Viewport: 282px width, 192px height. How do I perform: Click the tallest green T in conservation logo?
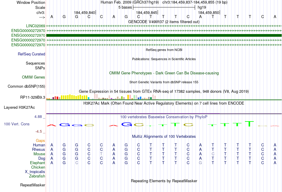coord(249,124)
